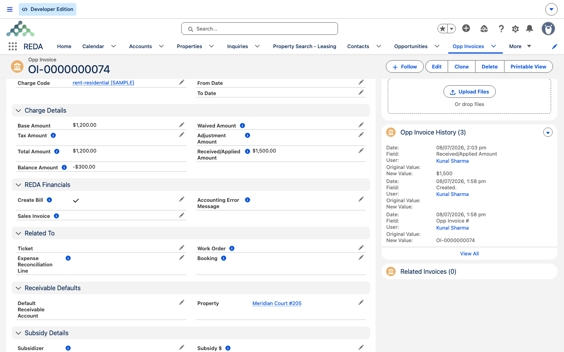Open the Help question mark icon
The width and height of the screenshot is (564, 352).
point(501,29)
